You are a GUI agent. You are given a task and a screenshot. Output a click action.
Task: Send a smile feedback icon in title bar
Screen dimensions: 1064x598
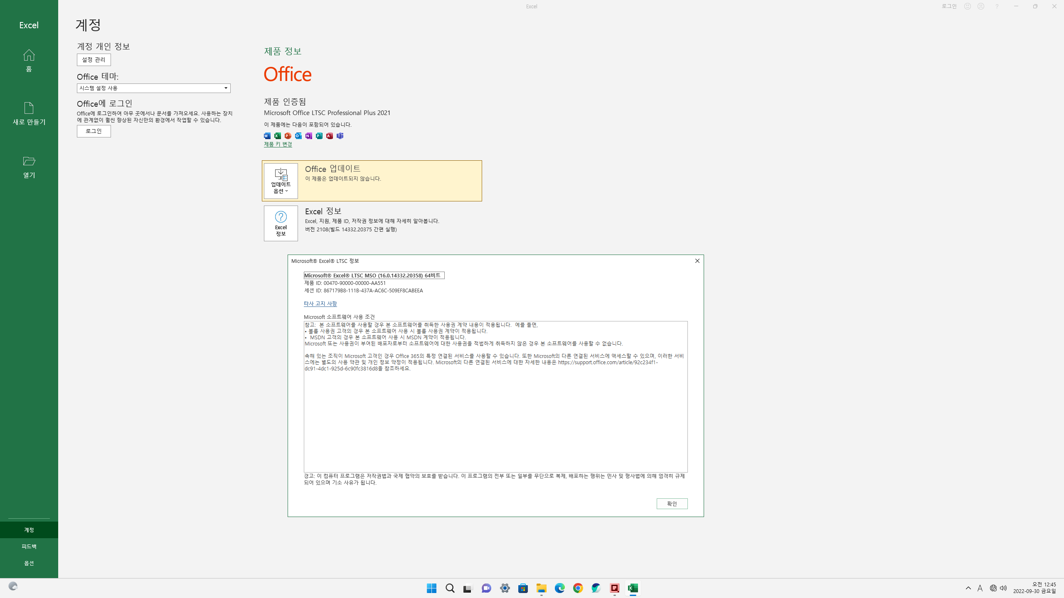pyautogui.click(x=968, y=6)
